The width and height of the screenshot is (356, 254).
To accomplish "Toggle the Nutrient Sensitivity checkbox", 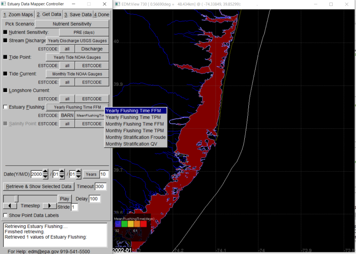I will tap(5, 32).
